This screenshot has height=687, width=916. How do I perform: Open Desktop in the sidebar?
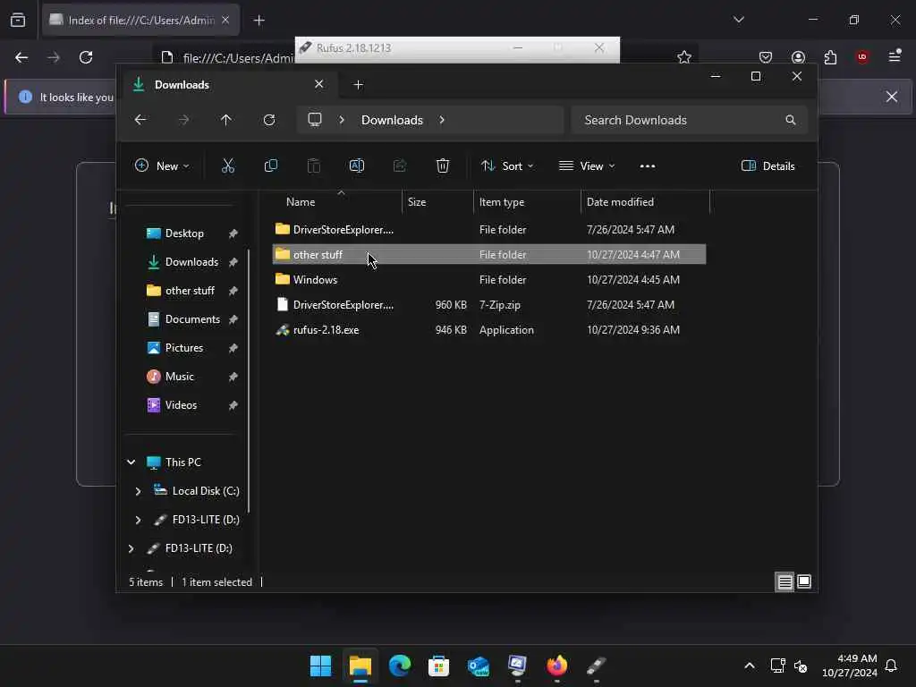point(184,233)
